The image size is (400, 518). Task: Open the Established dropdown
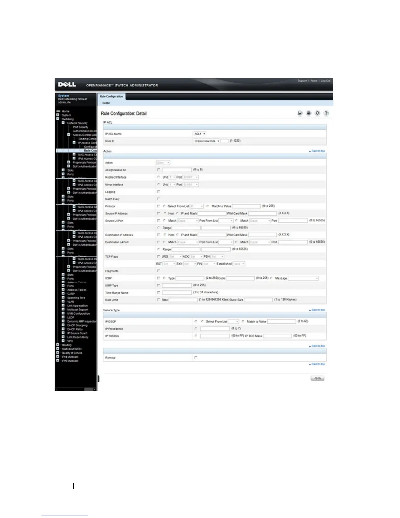(x=239, y=264)
